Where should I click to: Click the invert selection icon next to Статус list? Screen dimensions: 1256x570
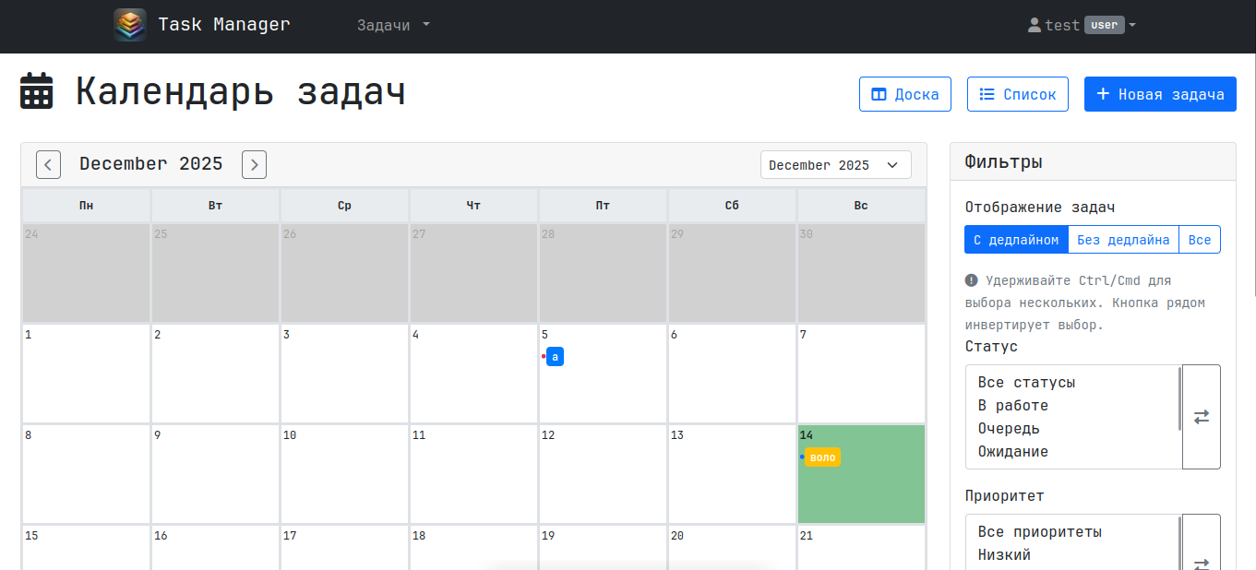click(x=1201, y=417)
